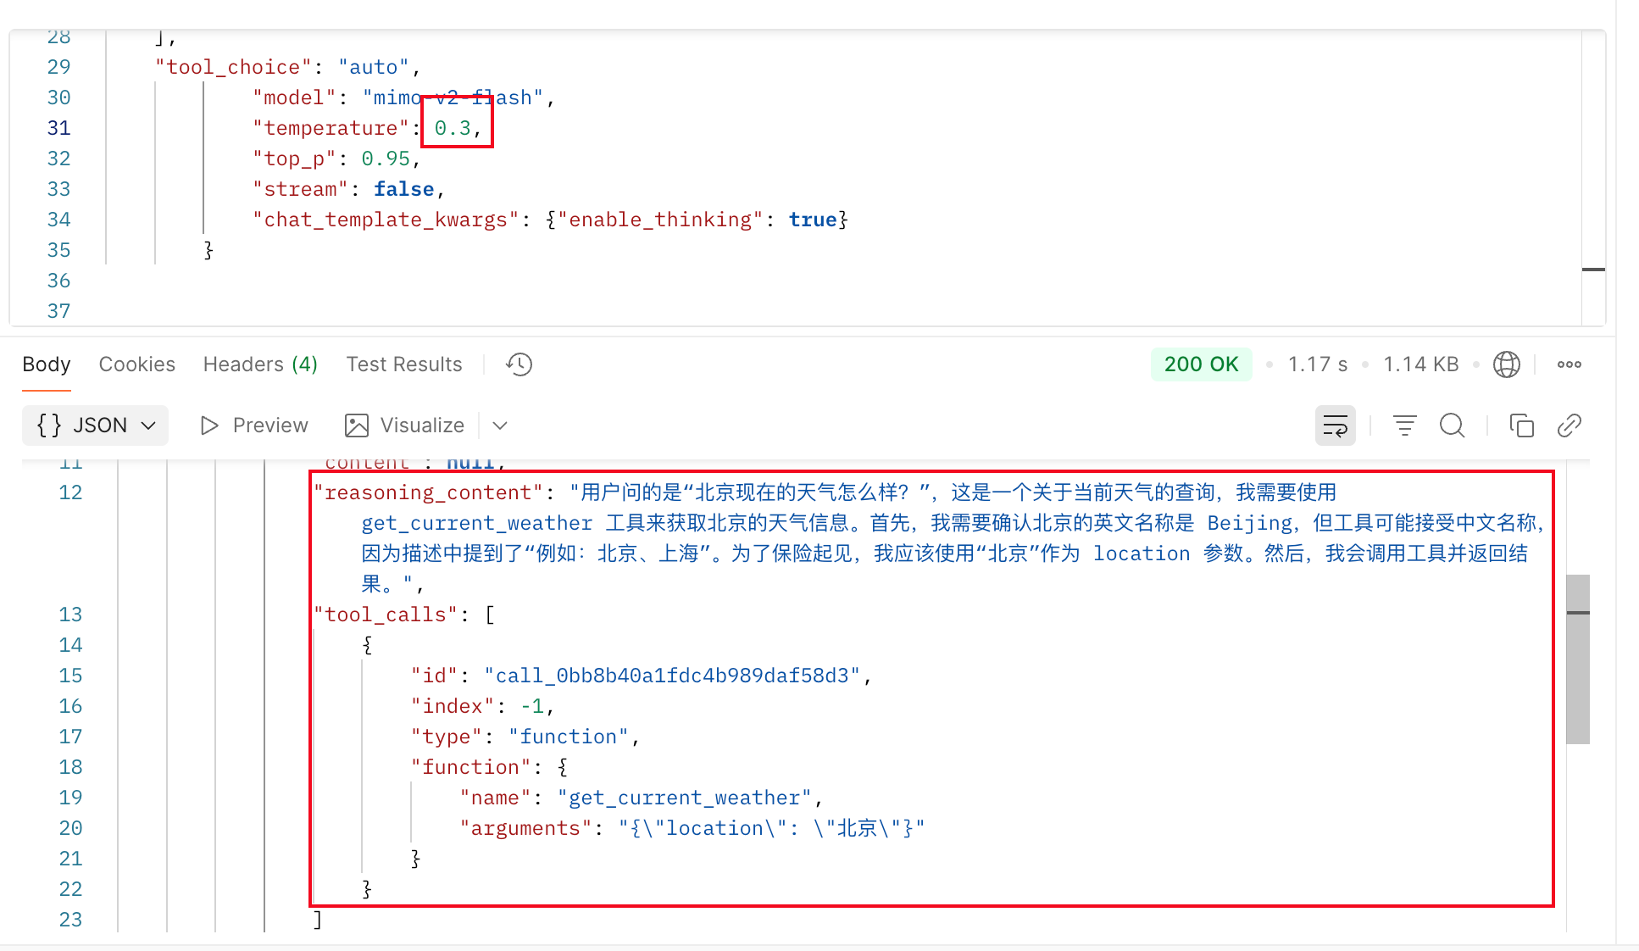Switch to the Test Results tab

point(404,364)
